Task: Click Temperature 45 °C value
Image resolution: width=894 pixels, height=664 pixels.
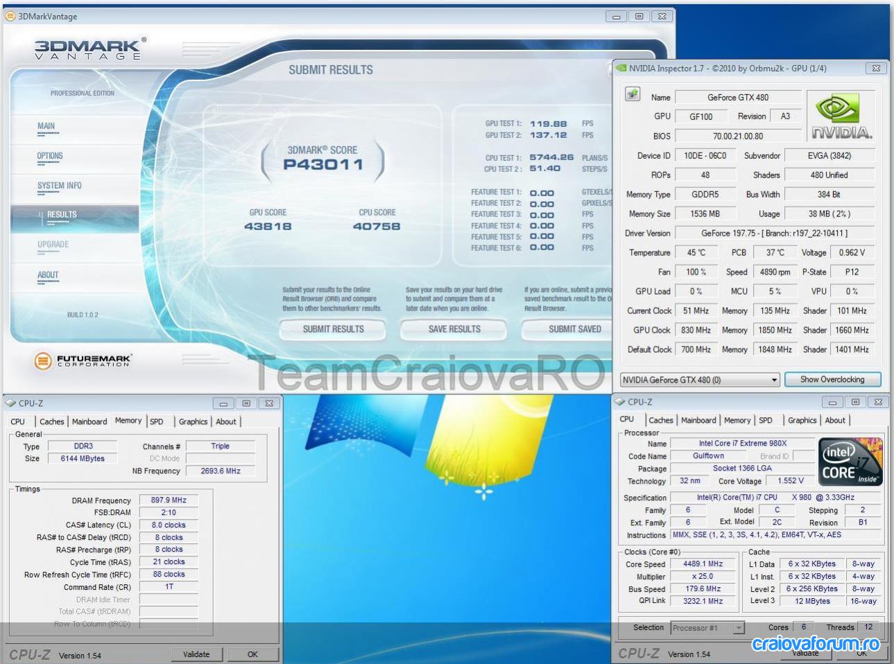Action: coord(696,253)
